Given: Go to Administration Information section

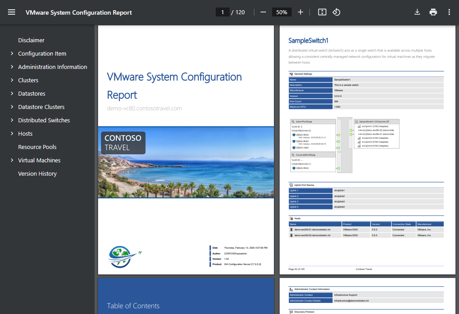Looking at the screenshot, I should pyautogui.click(x=53, y=67).
